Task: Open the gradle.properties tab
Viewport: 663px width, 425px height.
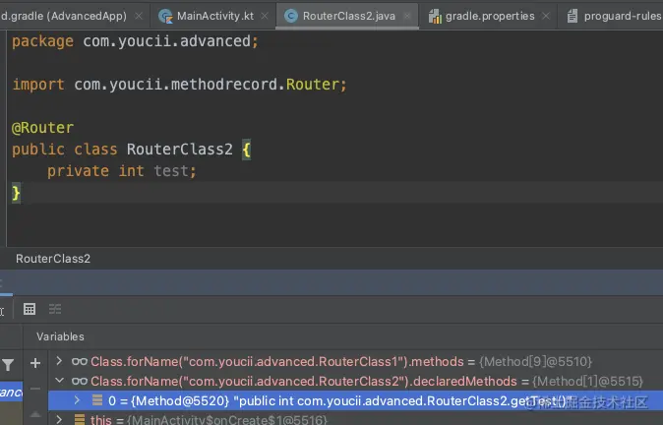Action: coord(489,16)
